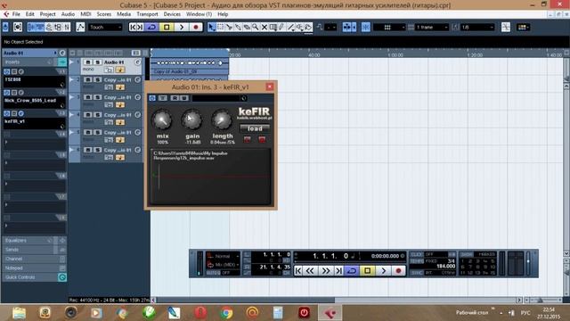Open the Devices menu
This screenshot has width=570, height=321.
pos(172,14)
